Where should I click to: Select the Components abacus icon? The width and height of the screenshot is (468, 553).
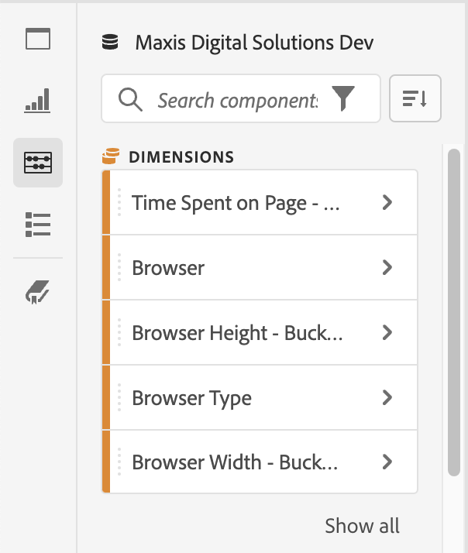pos(37,163)
